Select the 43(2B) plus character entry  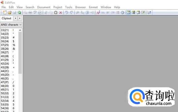pyautogui.click(x=8, y=67)
